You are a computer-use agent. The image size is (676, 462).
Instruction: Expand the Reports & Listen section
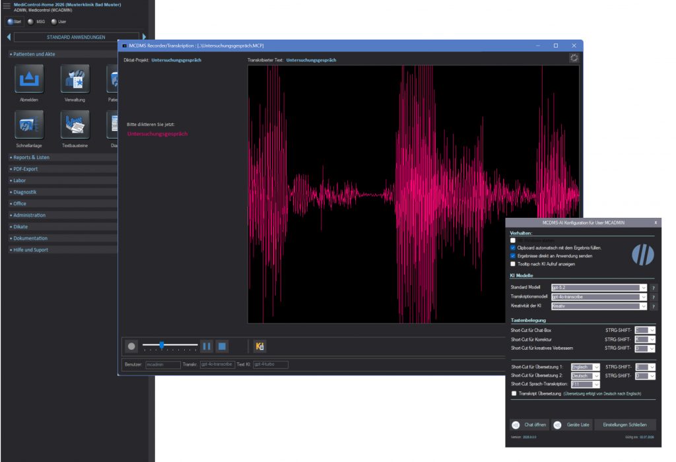[31, 158]
